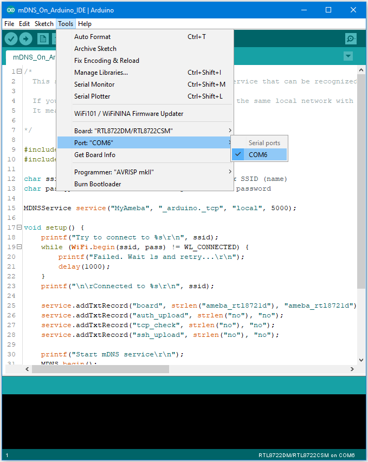The height and width of the screenshot is (462, 368).
Task: Click the addTxtRecord "auth_upload" line
Action: pyautogui.click(x=162, y=315)
